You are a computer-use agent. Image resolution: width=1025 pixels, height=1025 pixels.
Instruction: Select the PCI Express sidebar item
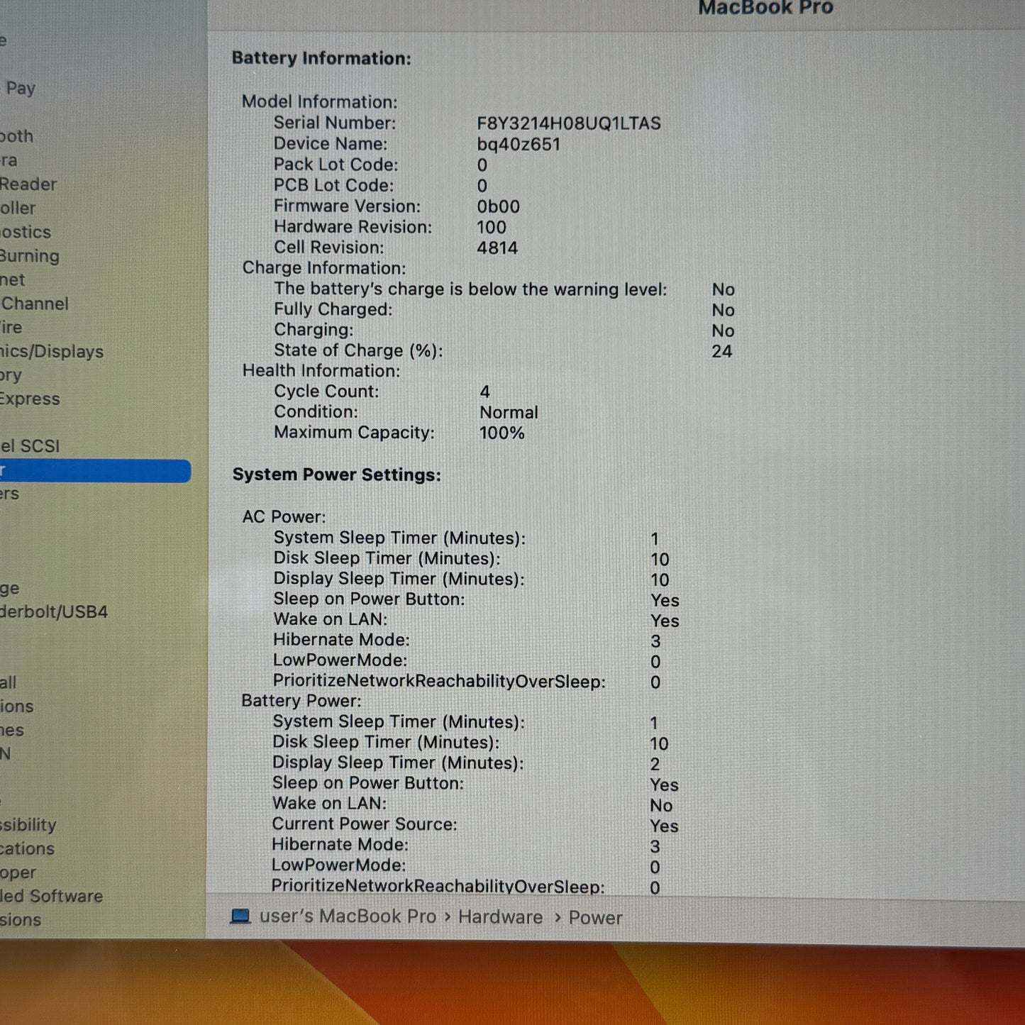(x=30, y=399)
